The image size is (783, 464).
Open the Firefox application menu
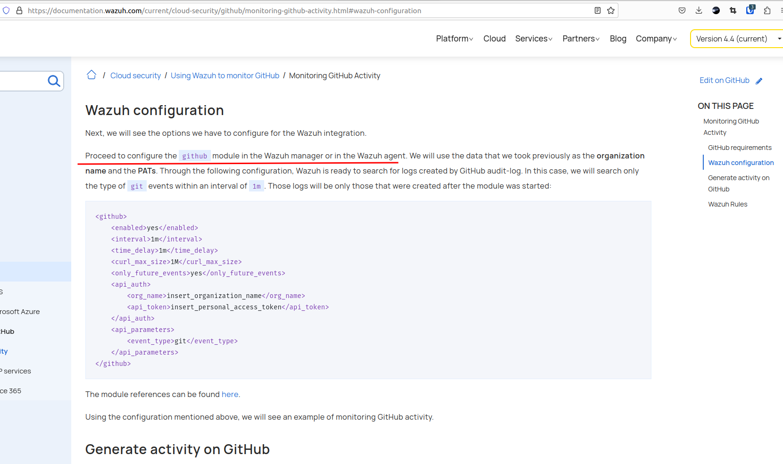tap(780, 10)
